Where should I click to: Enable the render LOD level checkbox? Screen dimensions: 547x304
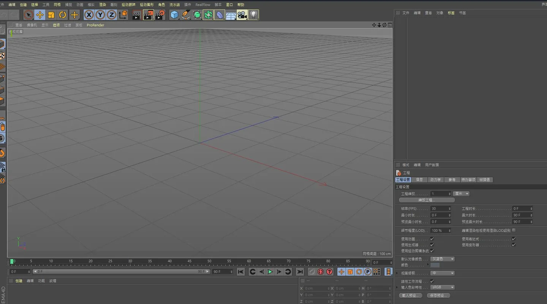click(514, 230)
